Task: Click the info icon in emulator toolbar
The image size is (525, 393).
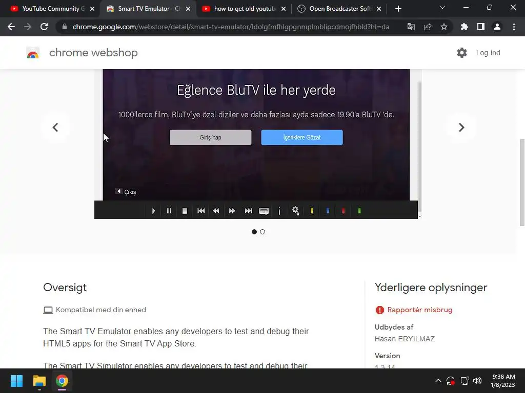Action: 279,211
